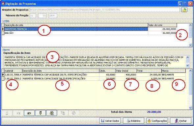Viewport: 194px width, 126px height.
Task: Click the Número do Pregão field showing 10
Action: coord(42,16)
